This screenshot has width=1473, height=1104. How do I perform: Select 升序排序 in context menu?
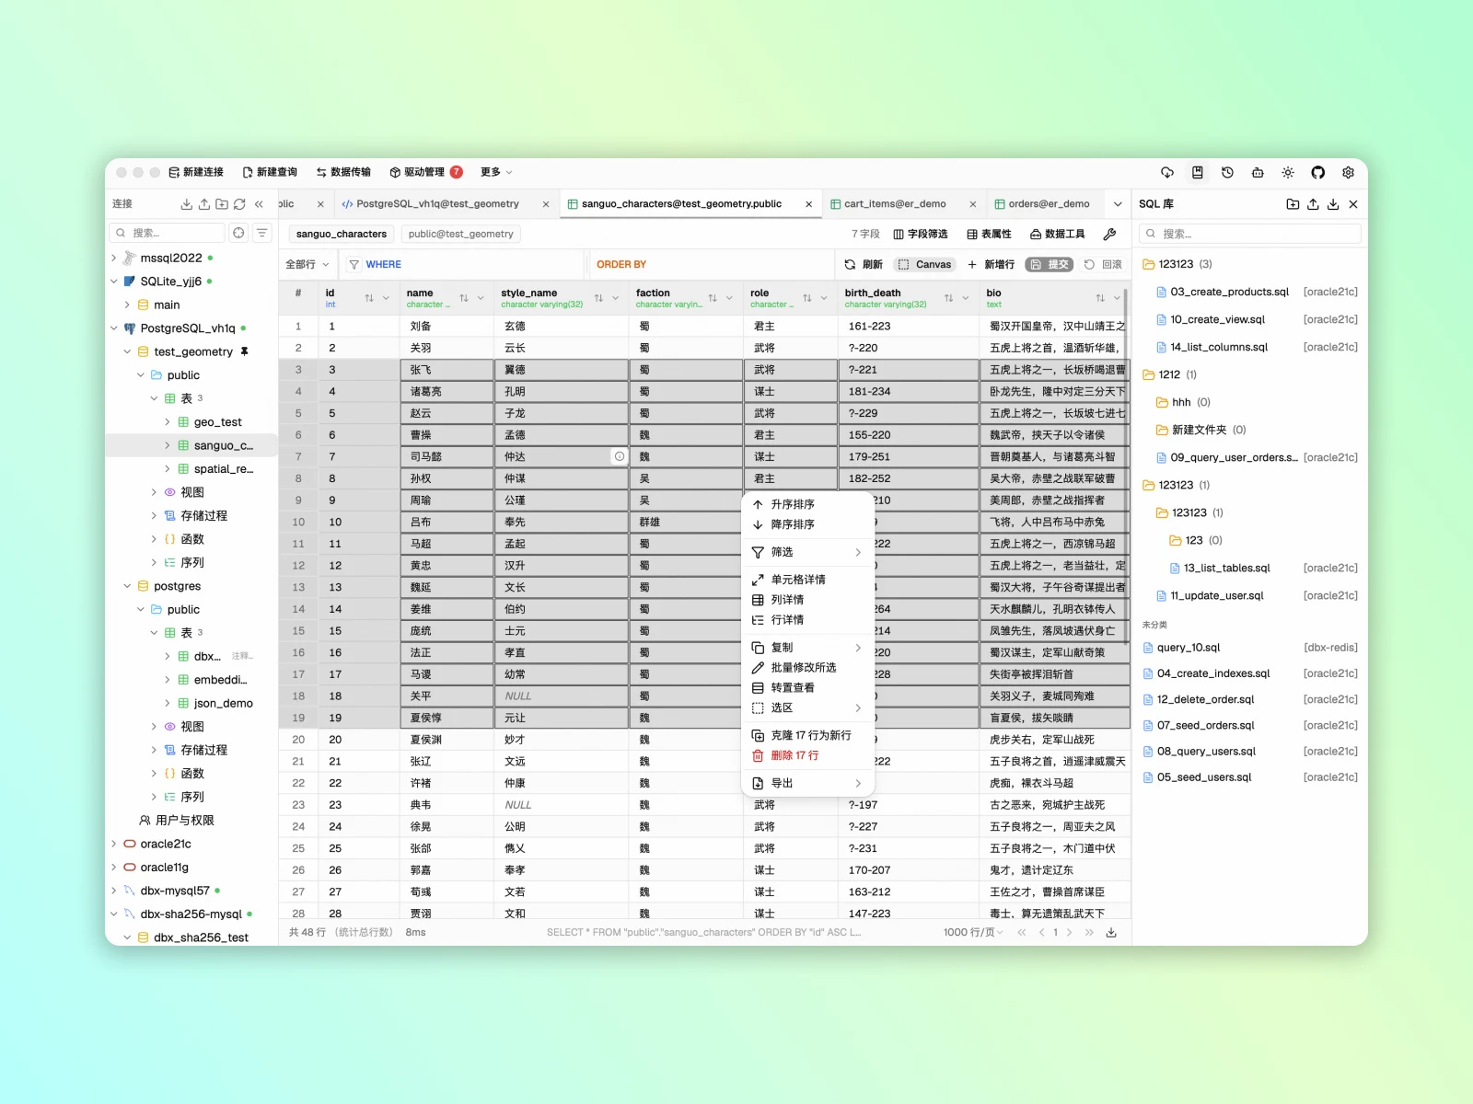pos(807,504)
